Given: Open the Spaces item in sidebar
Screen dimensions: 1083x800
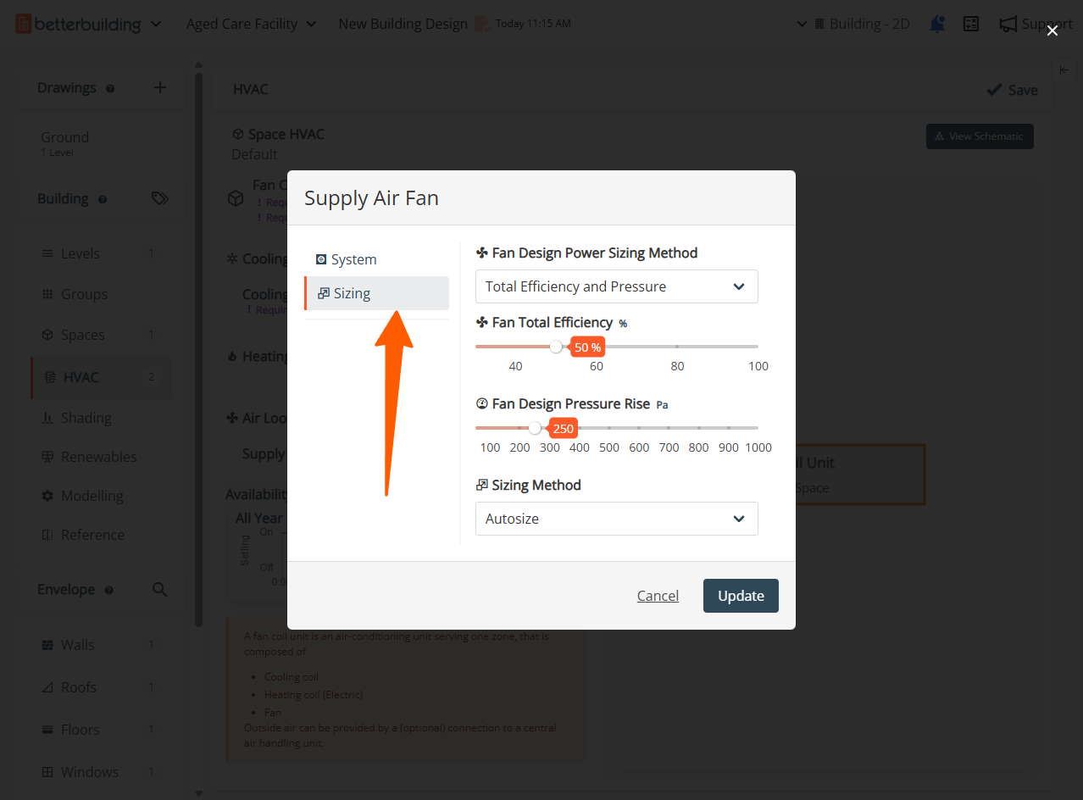Looking at the screenshot, I should coord(83,335).
